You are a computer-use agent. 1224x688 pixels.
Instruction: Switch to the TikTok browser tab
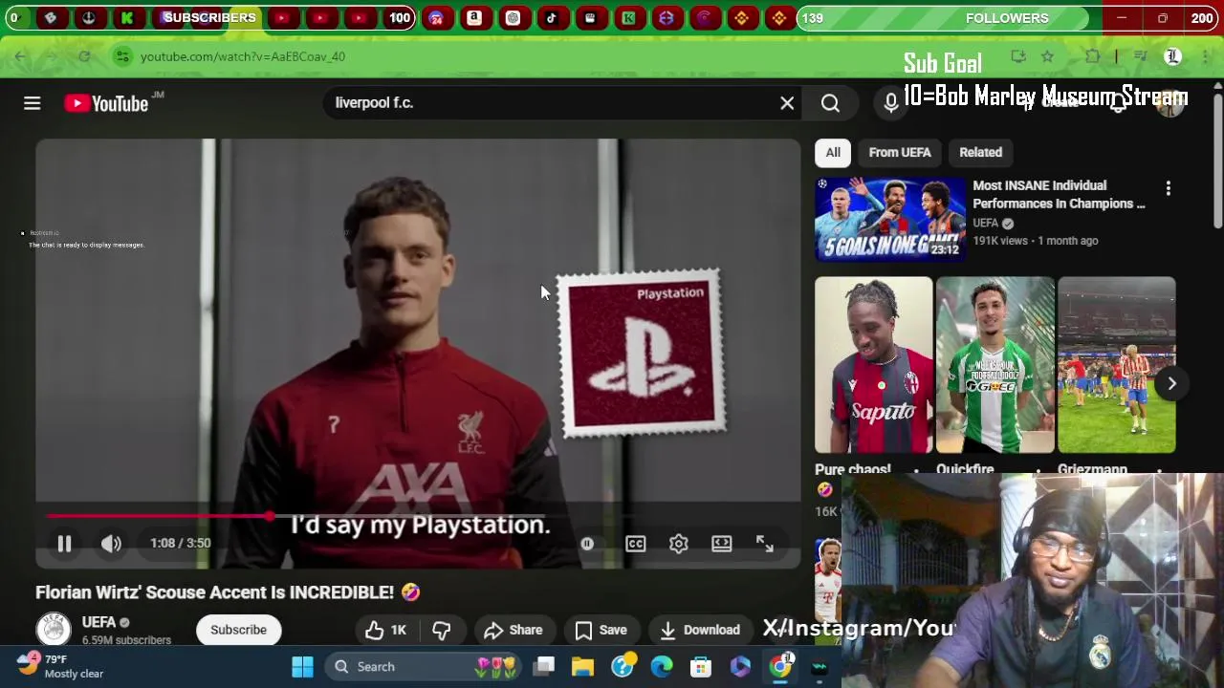[x=552, y=17]
